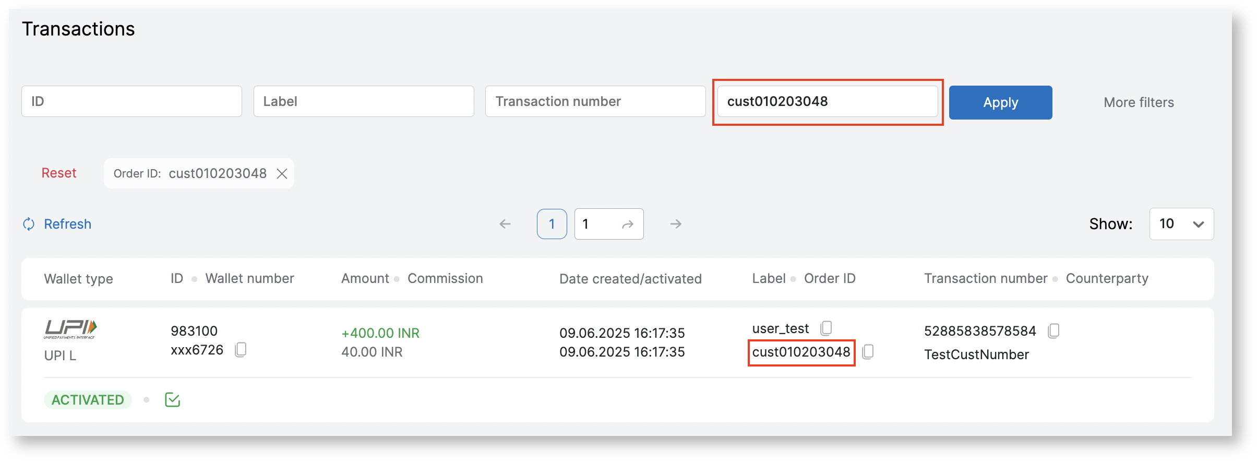Expand More filters
This screenshot has height=461, width=1257.
[x=1139, y=102]
